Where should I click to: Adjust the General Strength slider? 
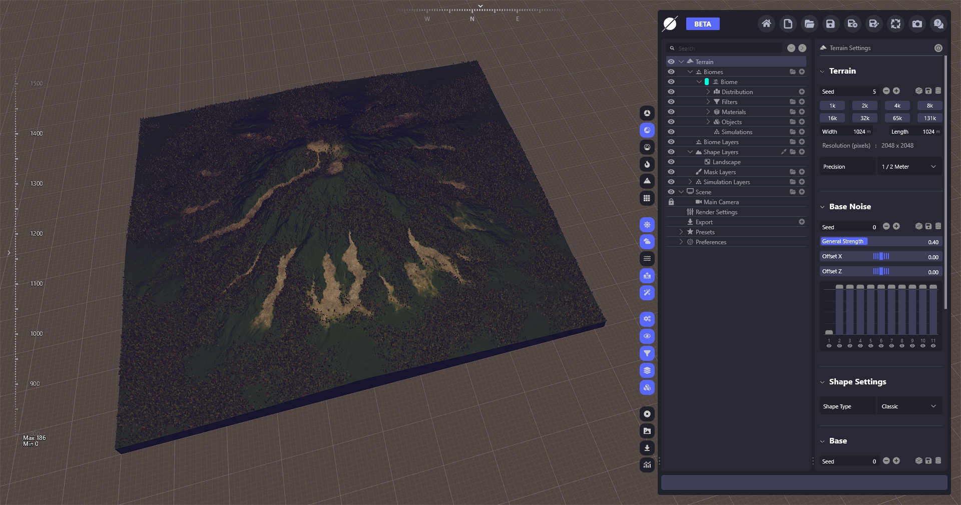pyautogui.click(x=881, y=242)
